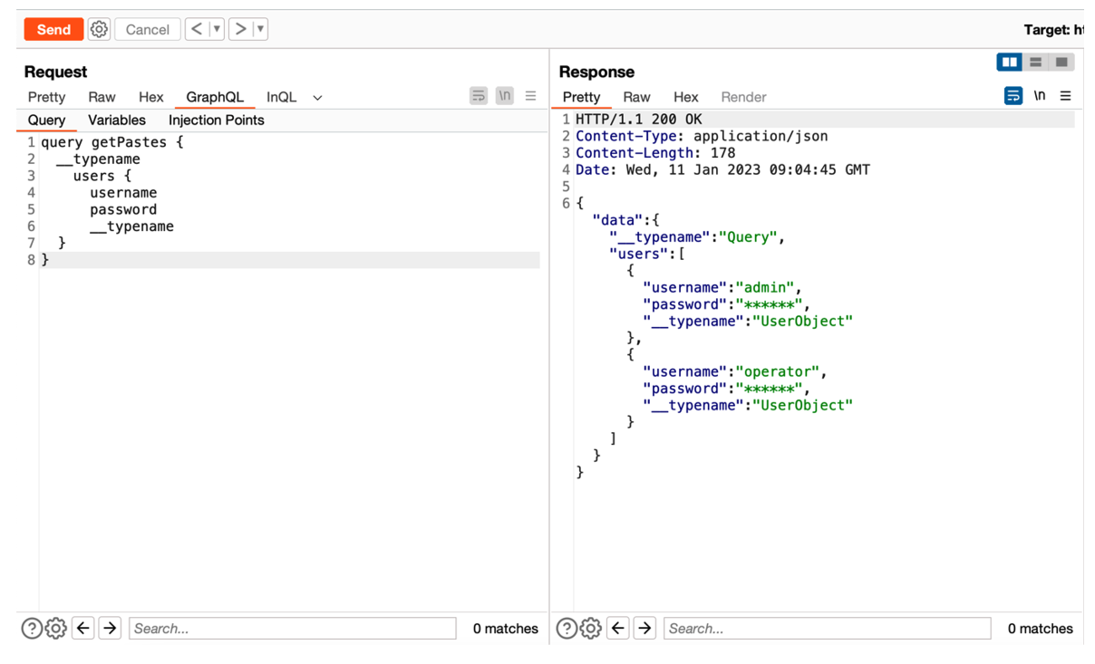Click the forward navigation arrow
Image resolution: width=1095 pixels, height=664 pixels.
tap(241, 28)
